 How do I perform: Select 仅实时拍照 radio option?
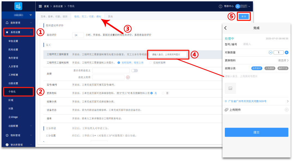tap(150, 63)
